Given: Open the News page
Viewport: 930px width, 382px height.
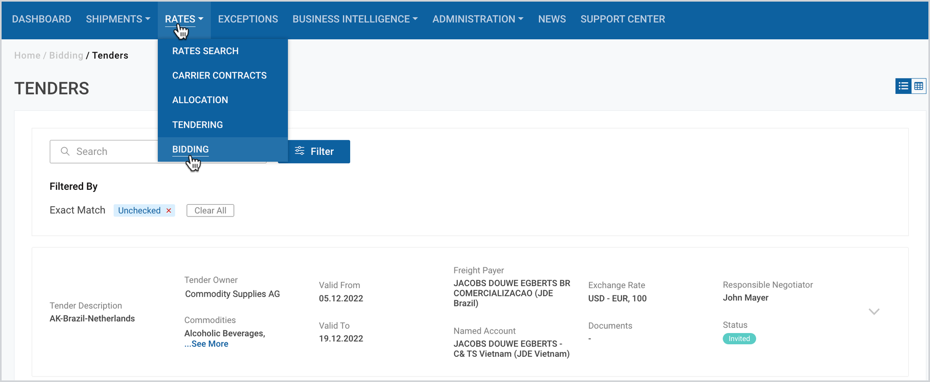Looking at the screenshot, I should click(552, 19).
